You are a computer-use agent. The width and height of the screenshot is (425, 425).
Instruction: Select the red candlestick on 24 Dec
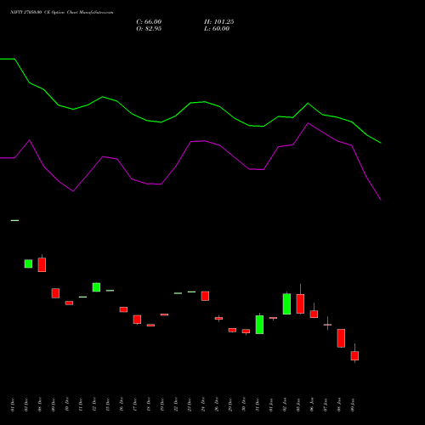coord(205,296)
